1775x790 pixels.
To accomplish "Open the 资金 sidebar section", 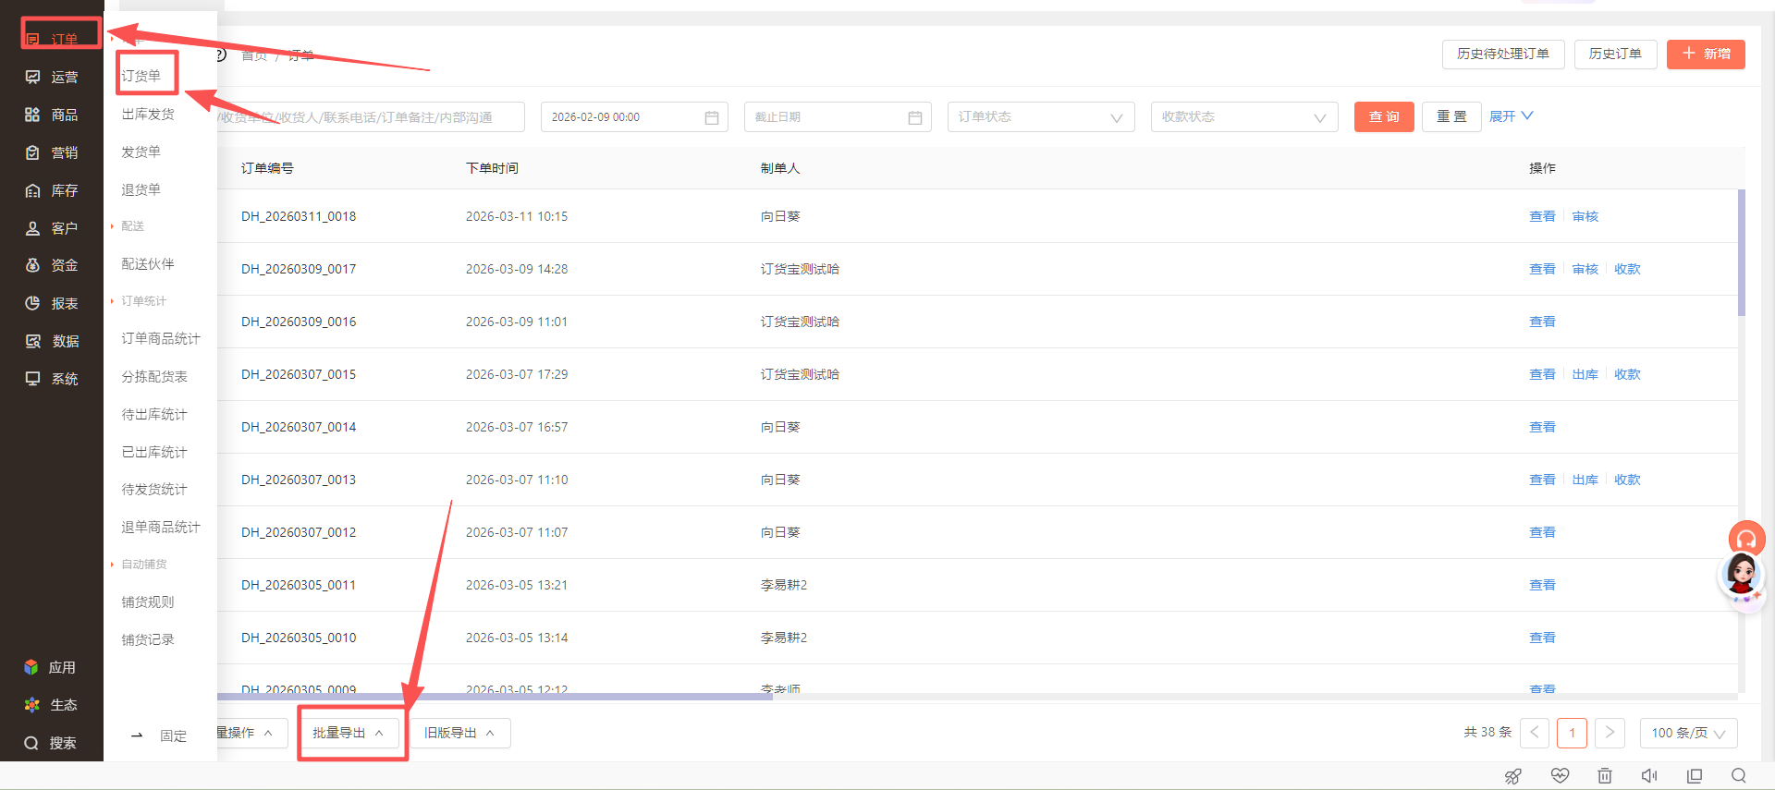I will [52, 265].
